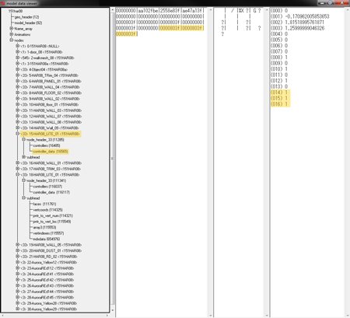Click the (002) float value row

[297, 23]
